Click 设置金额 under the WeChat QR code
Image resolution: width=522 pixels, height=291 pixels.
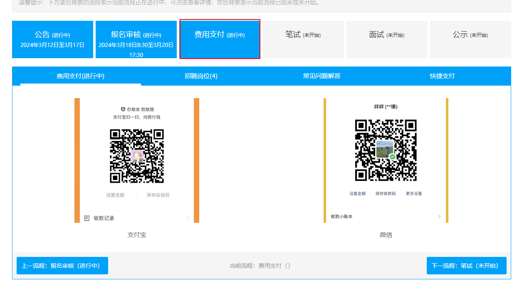(358, 194)
